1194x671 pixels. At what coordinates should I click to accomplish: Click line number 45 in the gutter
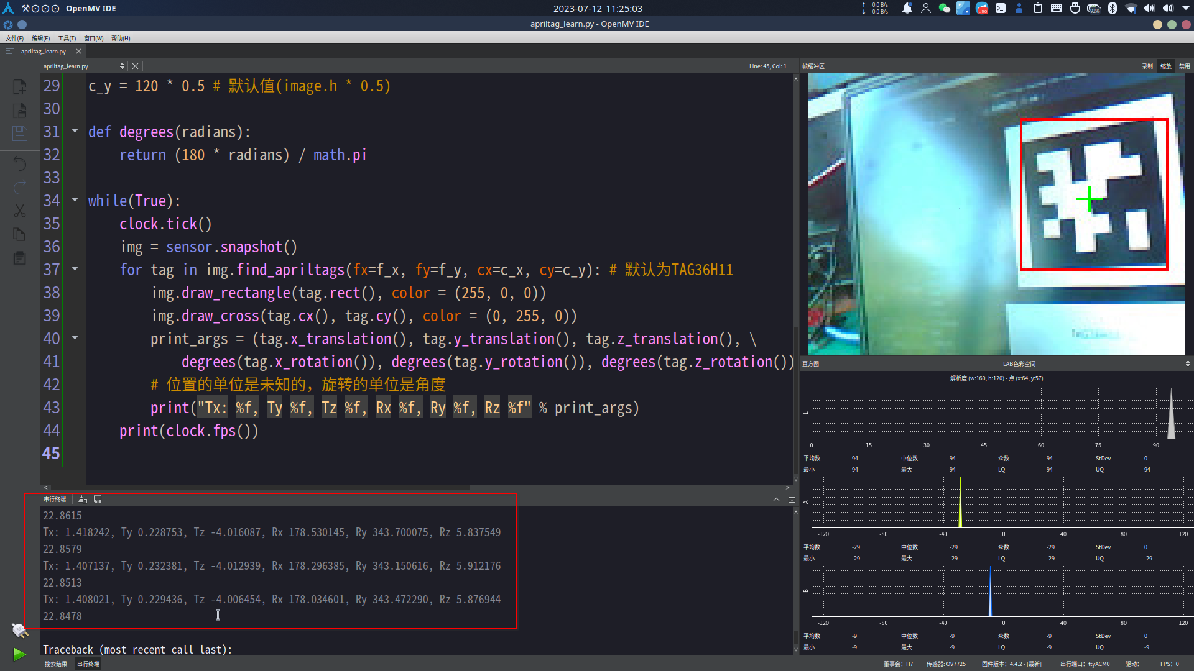tap(51, 454)
